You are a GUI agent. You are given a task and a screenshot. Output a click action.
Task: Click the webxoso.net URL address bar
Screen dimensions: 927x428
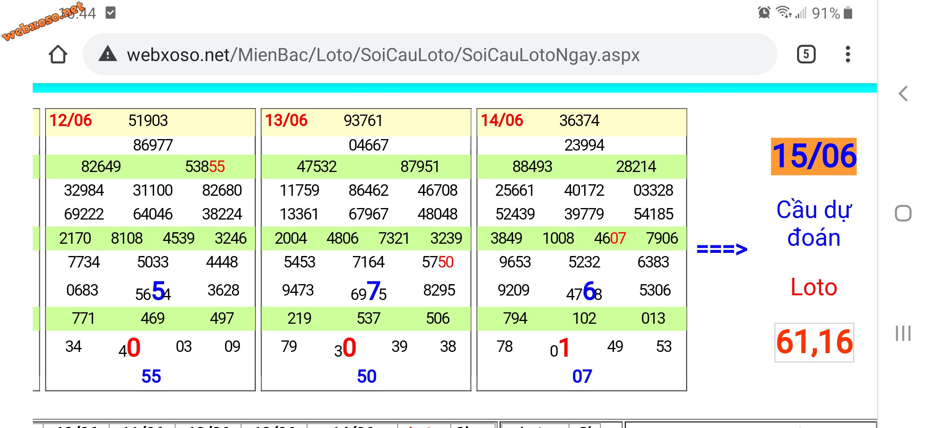429,54
